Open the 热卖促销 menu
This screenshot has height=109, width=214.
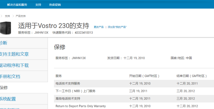55,5
